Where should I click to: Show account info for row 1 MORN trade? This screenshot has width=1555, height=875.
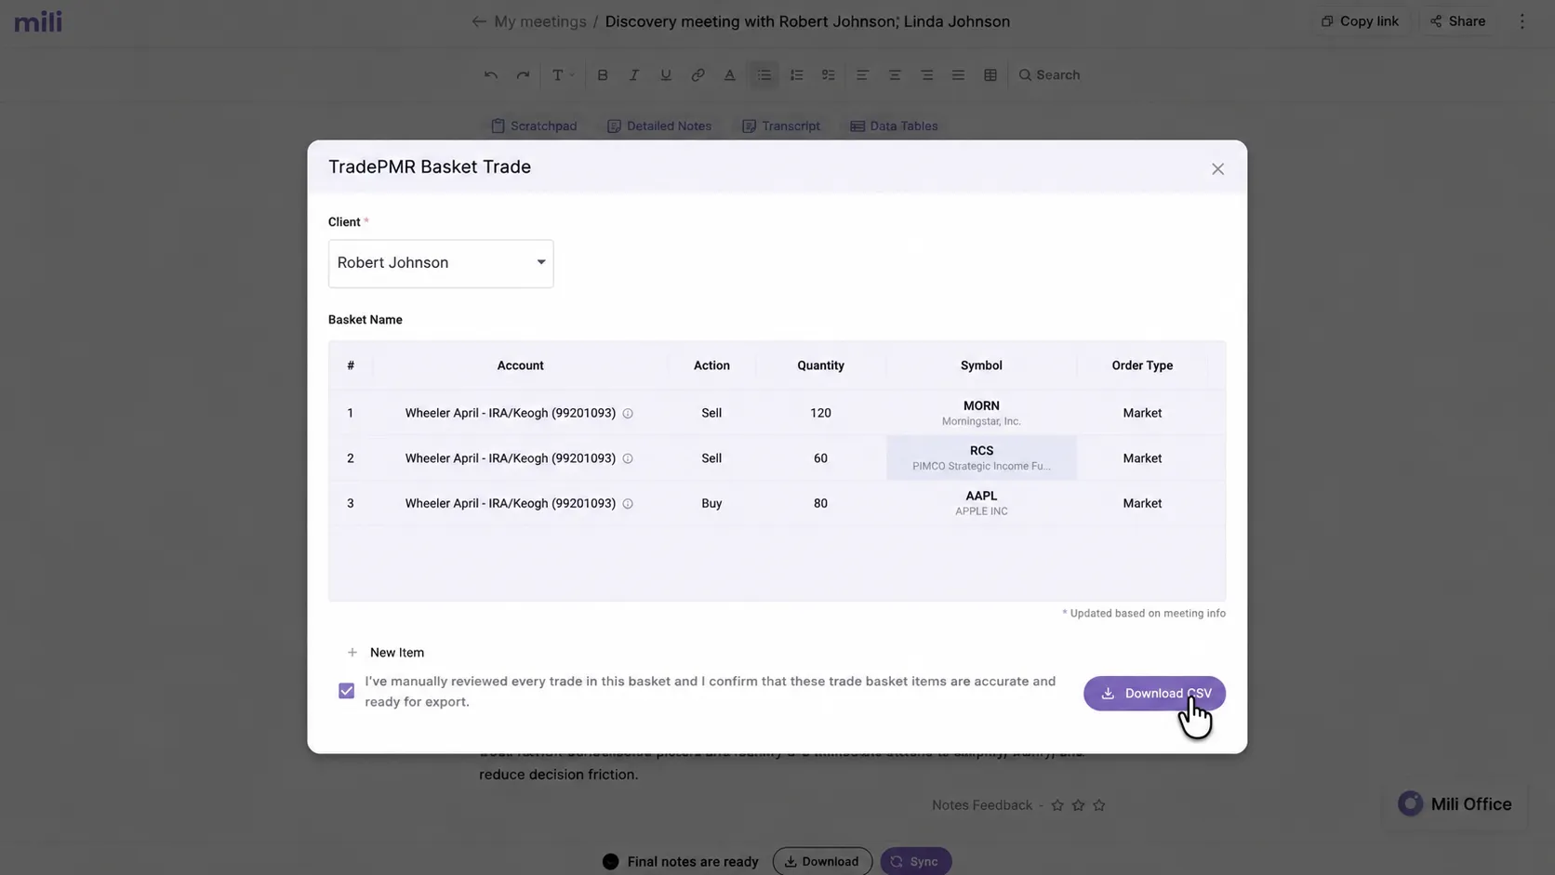pyautogui.click(x=628, y=414)
